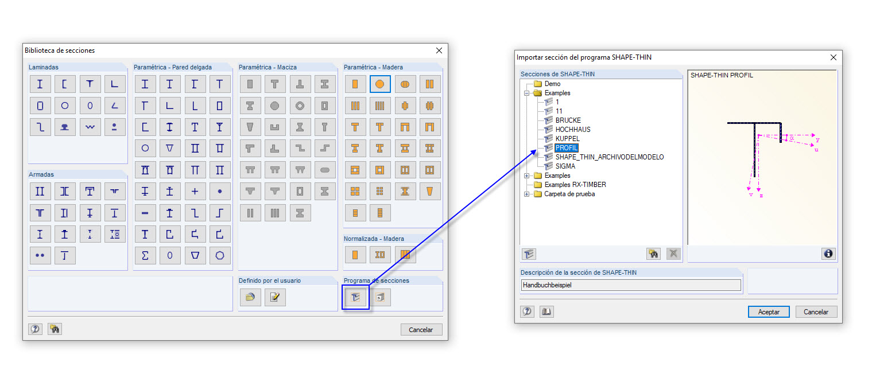Open user-defined sections folder icon
Image resolution: width=876 pixels, height=382 pixels.
click(x=250, y=297)
